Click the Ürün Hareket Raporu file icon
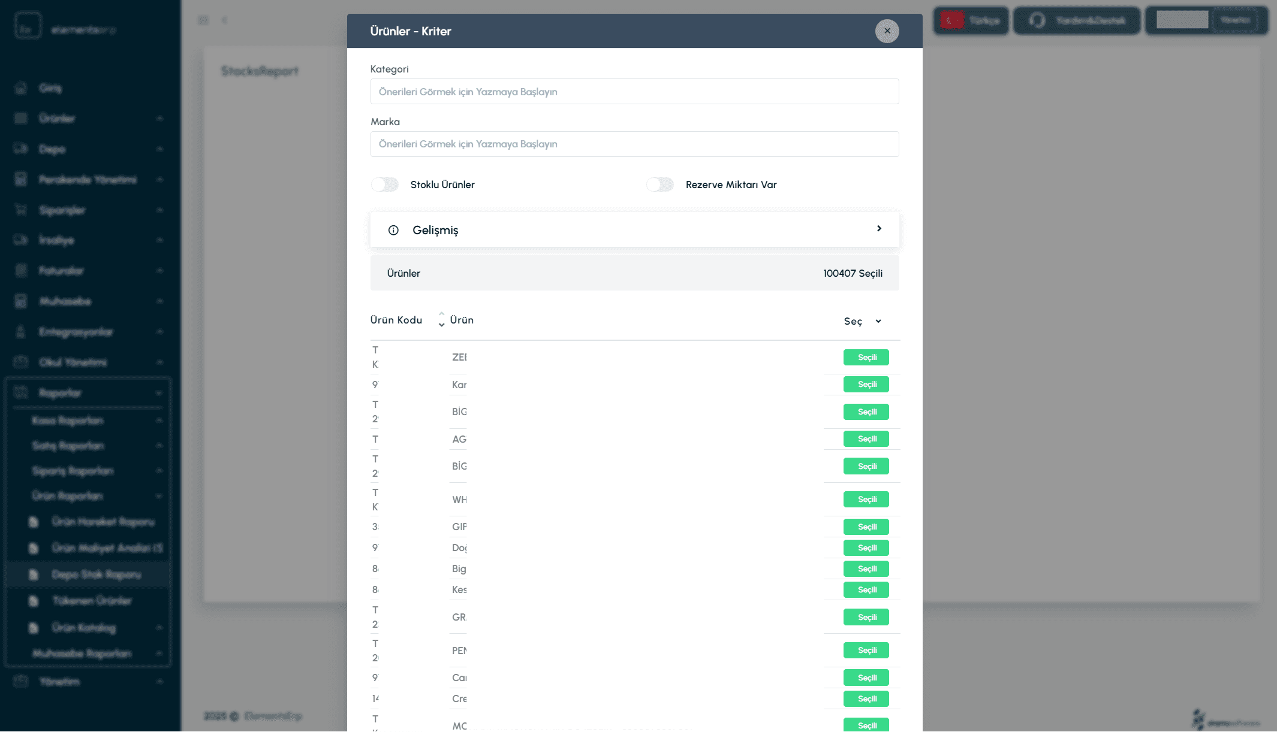 point(34,522)
